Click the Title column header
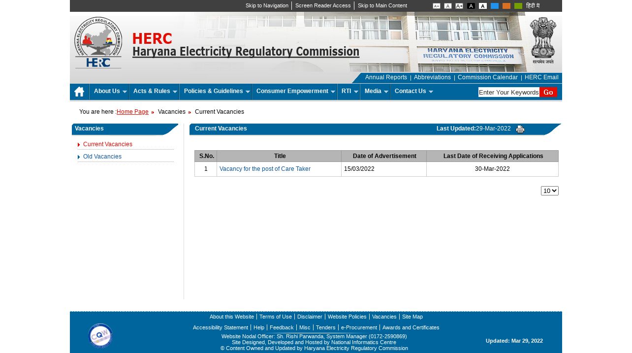 click(280, 156)
